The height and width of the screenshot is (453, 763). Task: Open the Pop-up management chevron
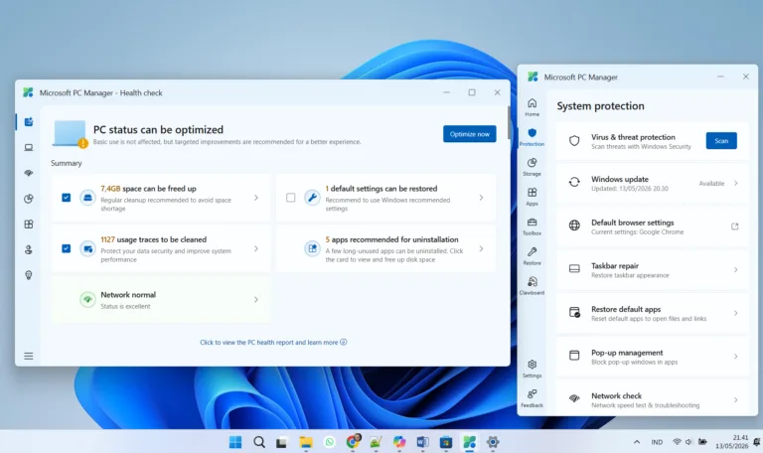click(x=736, y=357)
